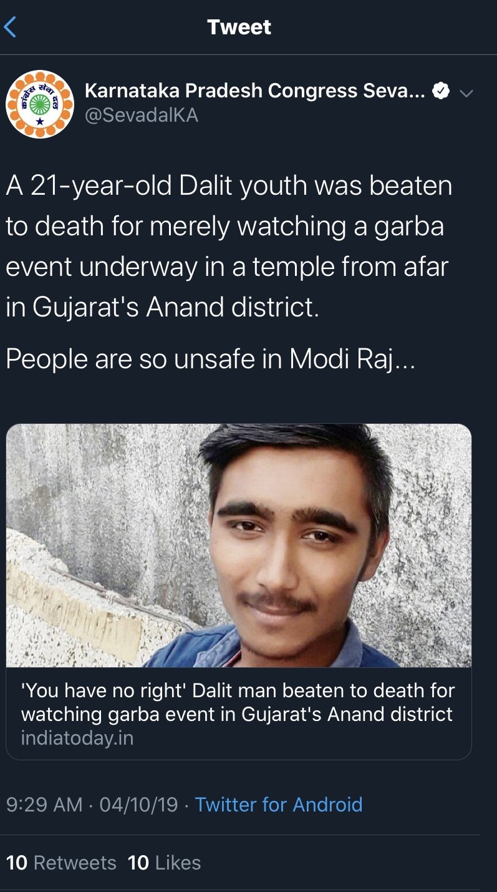Tap the 'Tweet' header title
The width and height of the screenshot is (497, 892).
click(239, 27)
